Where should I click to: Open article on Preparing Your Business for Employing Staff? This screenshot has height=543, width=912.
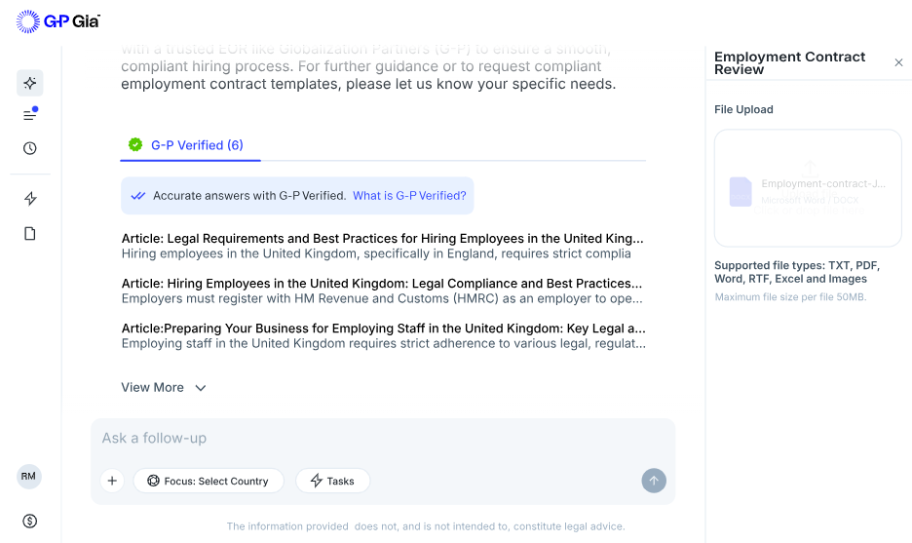382,329
